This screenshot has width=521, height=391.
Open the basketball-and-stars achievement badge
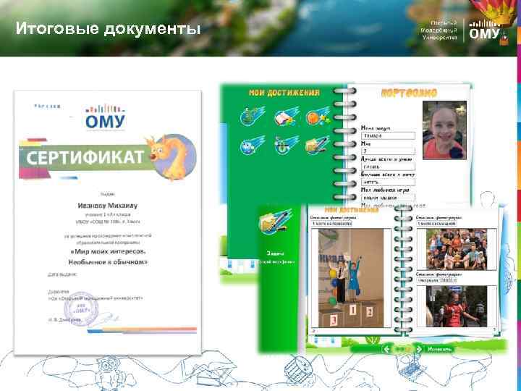tap(318, 116)
